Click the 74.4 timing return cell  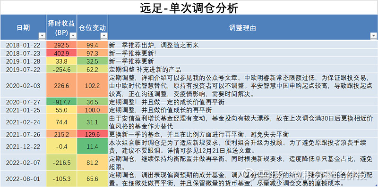click(x=61, y=122)
